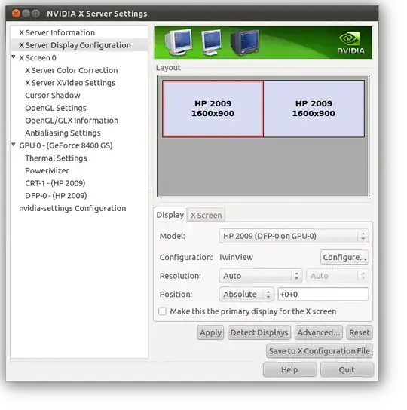
Task: Open X Server Display Configuration page
Action: pyautogui.click(x=75, y=45)
